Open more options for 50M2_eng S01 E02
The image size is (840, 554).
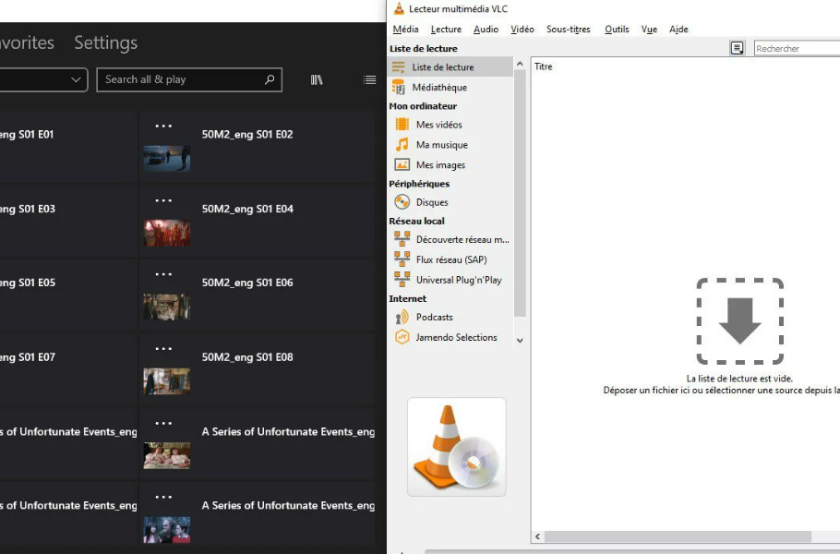pyautogui.click(x=163, y=126)
